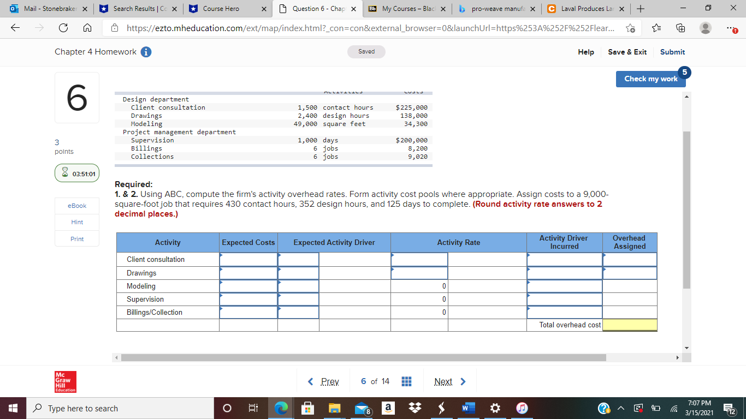Click the Check my work button

(650, 79)
